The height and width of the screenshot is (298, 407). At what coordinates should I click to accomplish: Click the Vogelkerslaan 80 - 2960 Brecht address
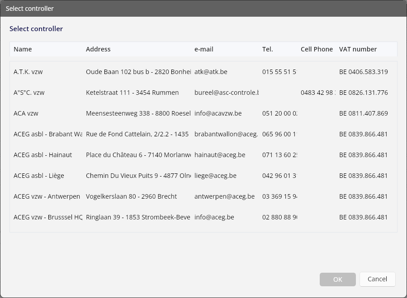tap(131, 196)
